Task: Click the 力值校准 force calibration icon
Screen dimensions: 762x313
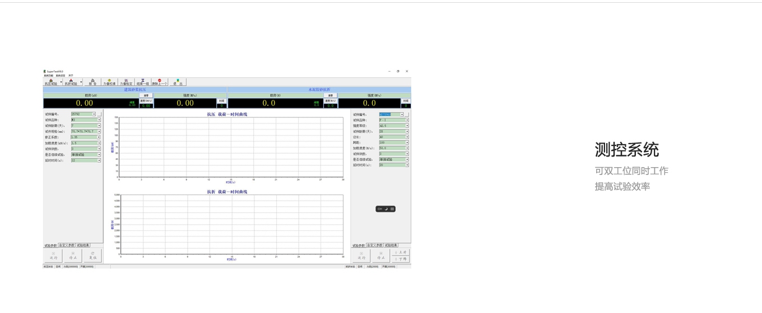Action: (109, 82)
